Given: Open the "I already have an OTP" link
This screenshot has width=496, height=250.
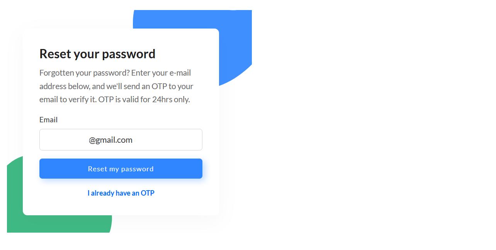Looking at the screenshot, I should [x=121, y=193].
